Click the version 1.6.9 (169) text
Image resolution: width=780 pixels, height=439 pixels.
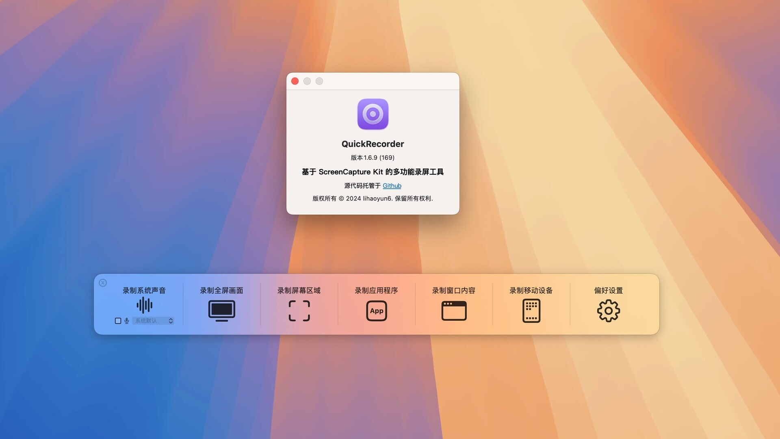tap(373, 158)
